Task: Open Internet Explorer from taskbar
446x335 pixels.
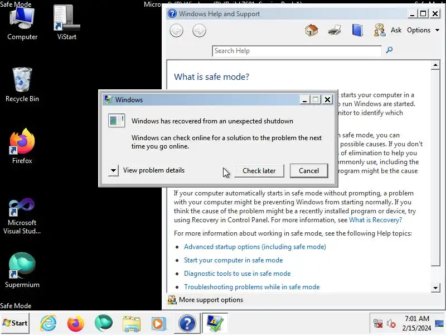Action: [x=48, y=323]
